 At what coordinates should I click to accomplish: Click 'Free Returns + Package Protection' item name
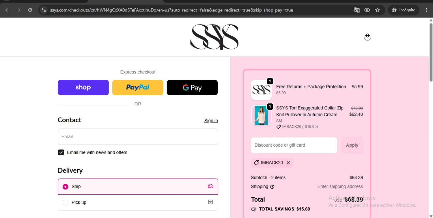(311, 87)
